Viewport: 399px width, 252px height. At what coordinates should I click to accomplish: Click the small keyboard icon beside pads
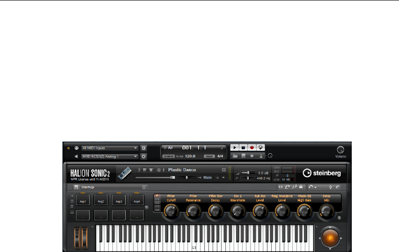(72, 212)
